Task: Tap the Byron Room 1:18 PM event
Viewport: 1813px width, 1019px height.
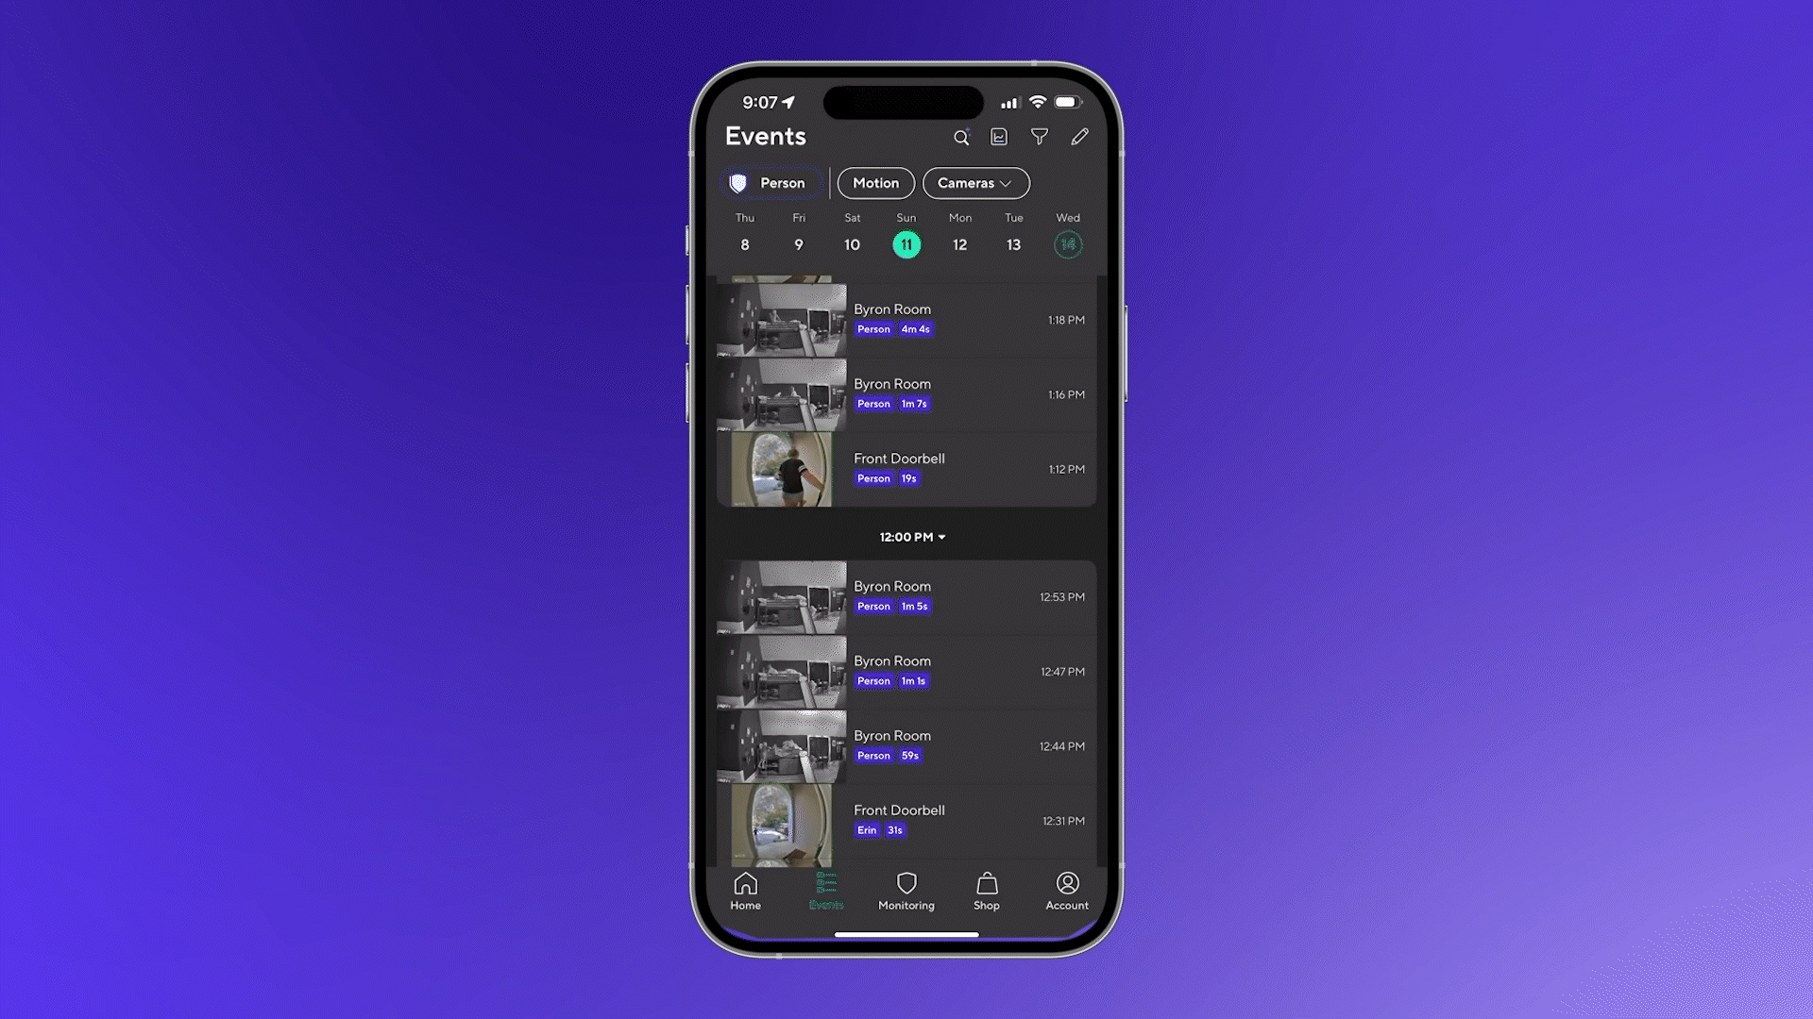Action: pos(906,320)
